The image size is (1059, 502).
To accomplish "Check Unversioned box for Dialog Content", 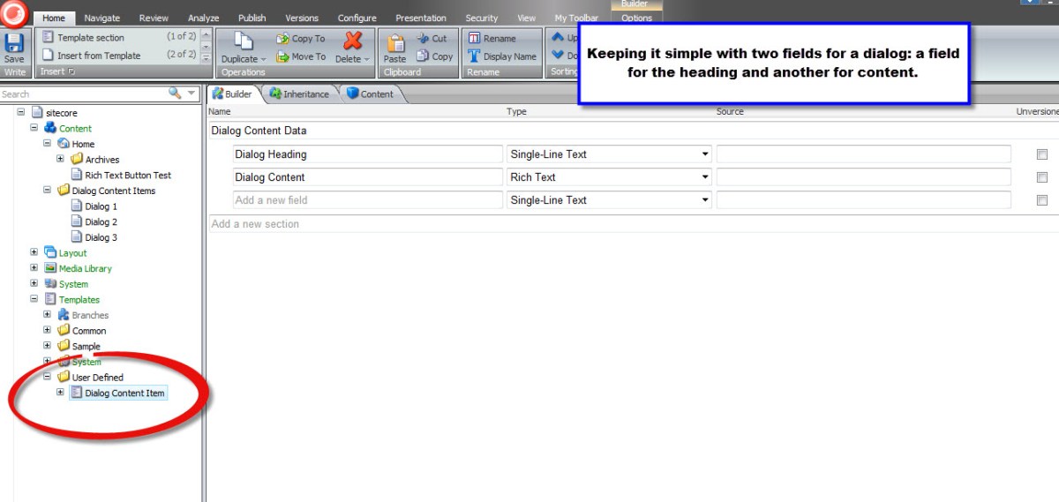I will coord(1042,177).
